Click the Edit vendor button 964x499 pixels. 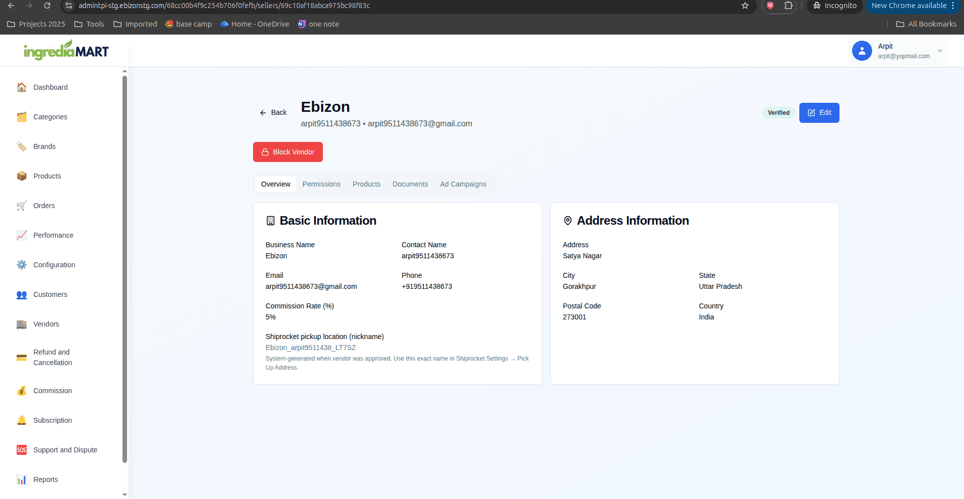click(x=819, y=113)
